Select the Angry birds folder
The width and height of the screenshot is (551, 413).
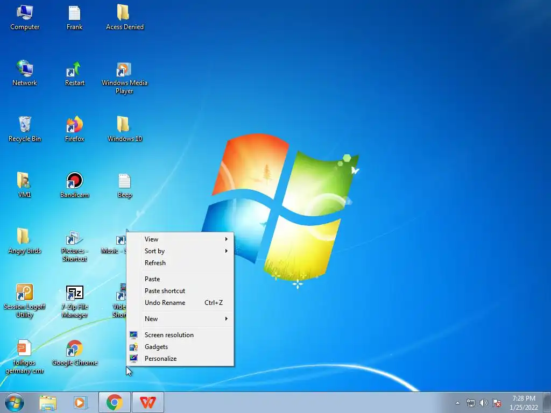25,241
